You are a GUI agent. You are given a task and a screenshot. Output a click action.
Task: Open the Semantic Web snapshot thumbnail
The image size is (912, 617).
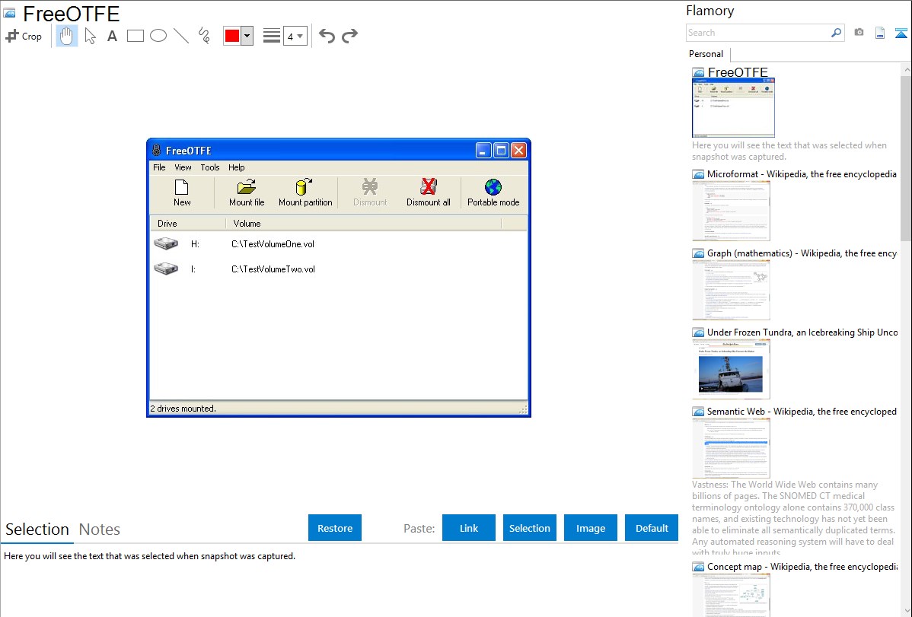731,448
